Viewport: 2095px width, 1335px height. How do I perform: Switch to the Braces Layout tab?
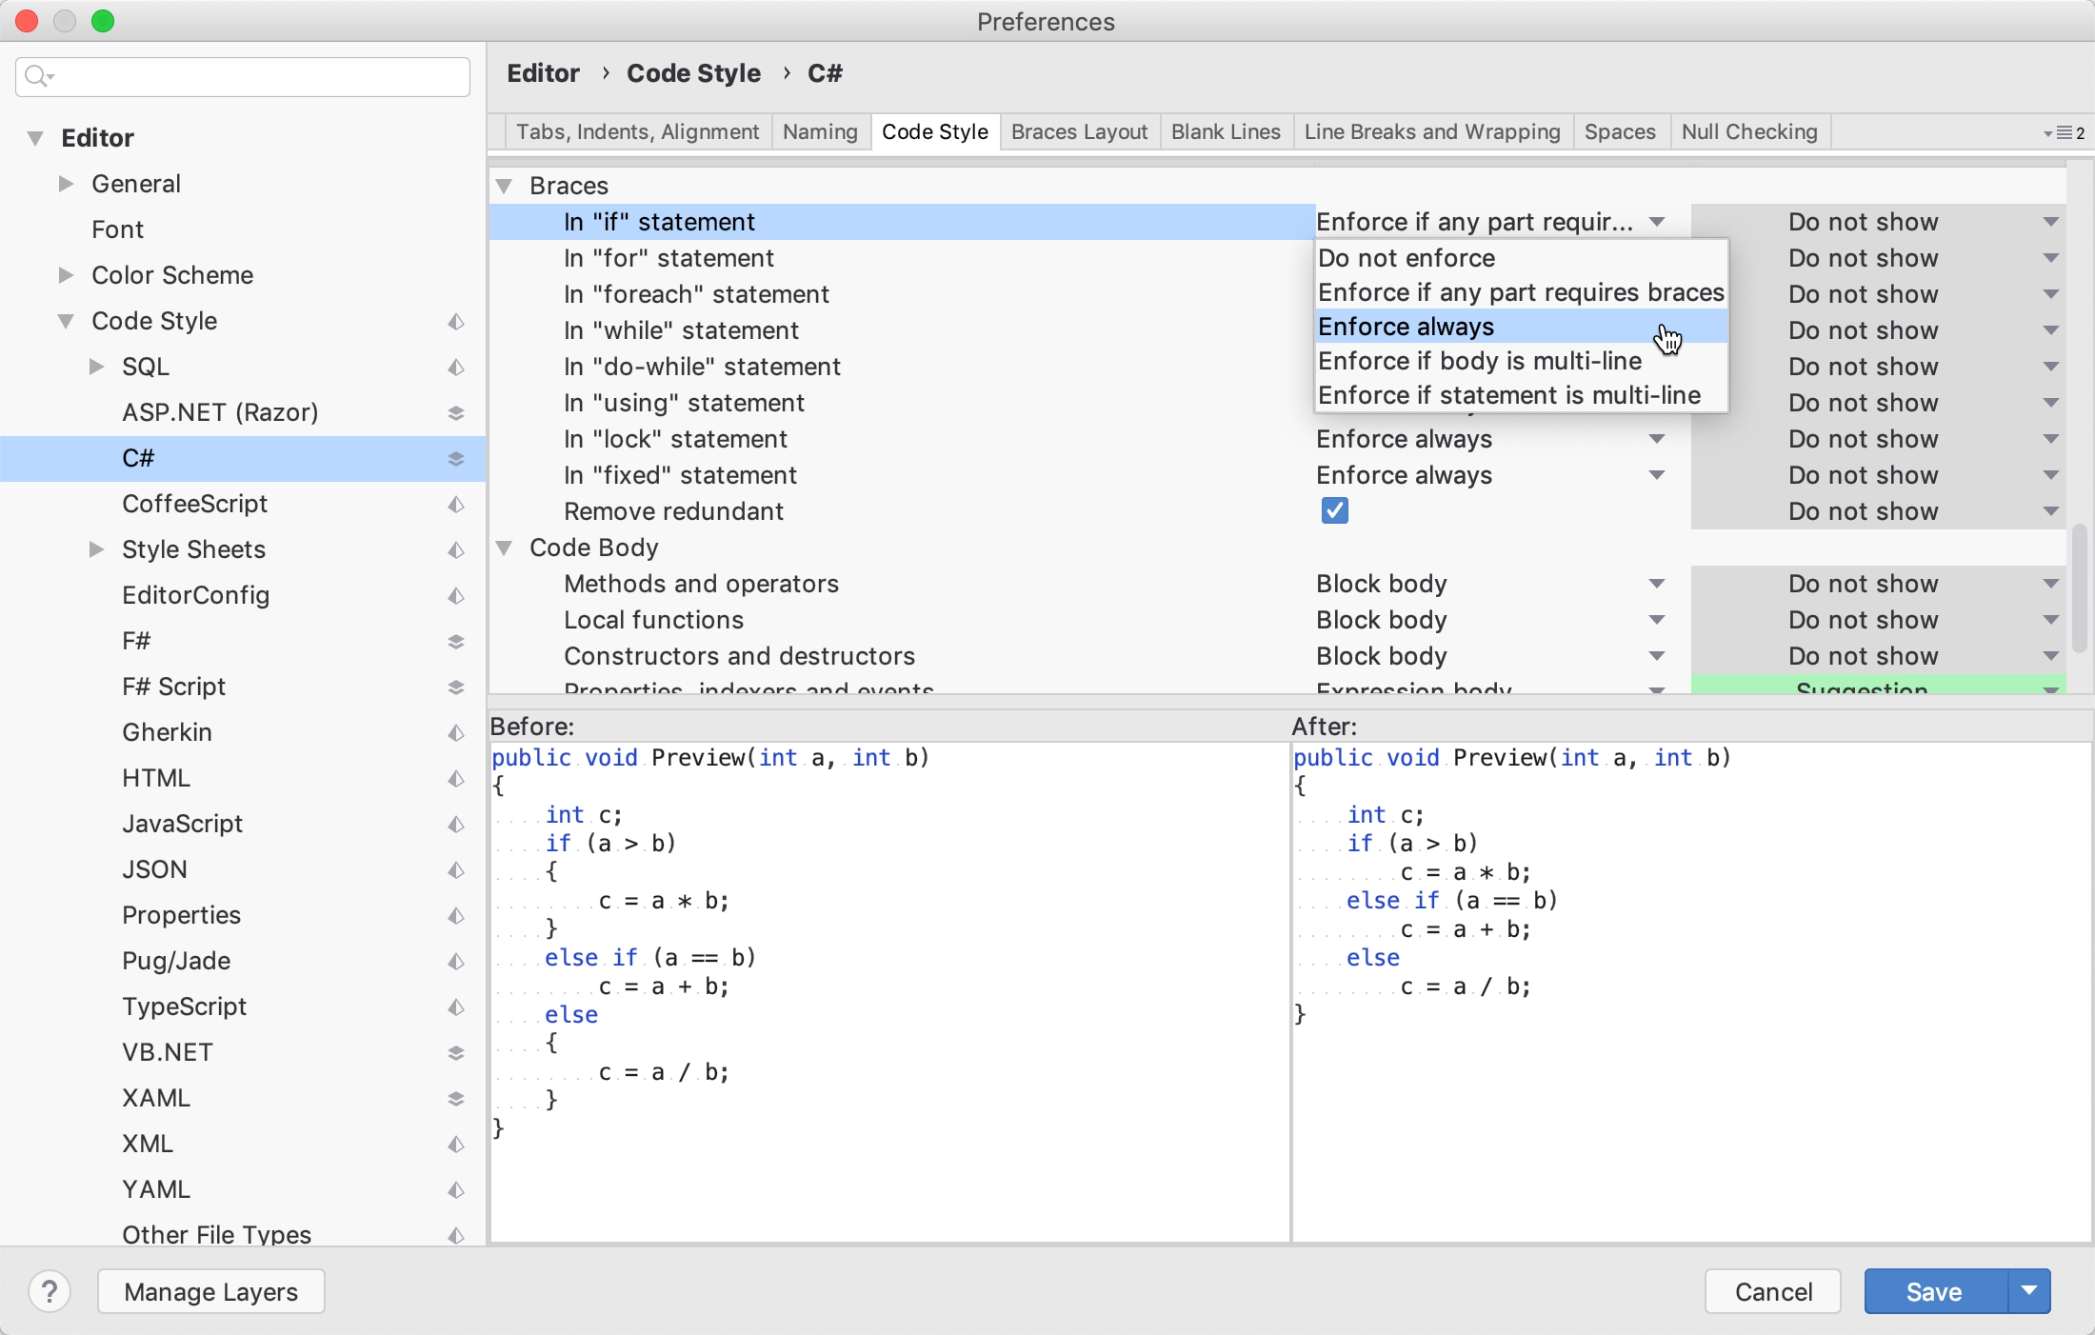coord(1080,131)
